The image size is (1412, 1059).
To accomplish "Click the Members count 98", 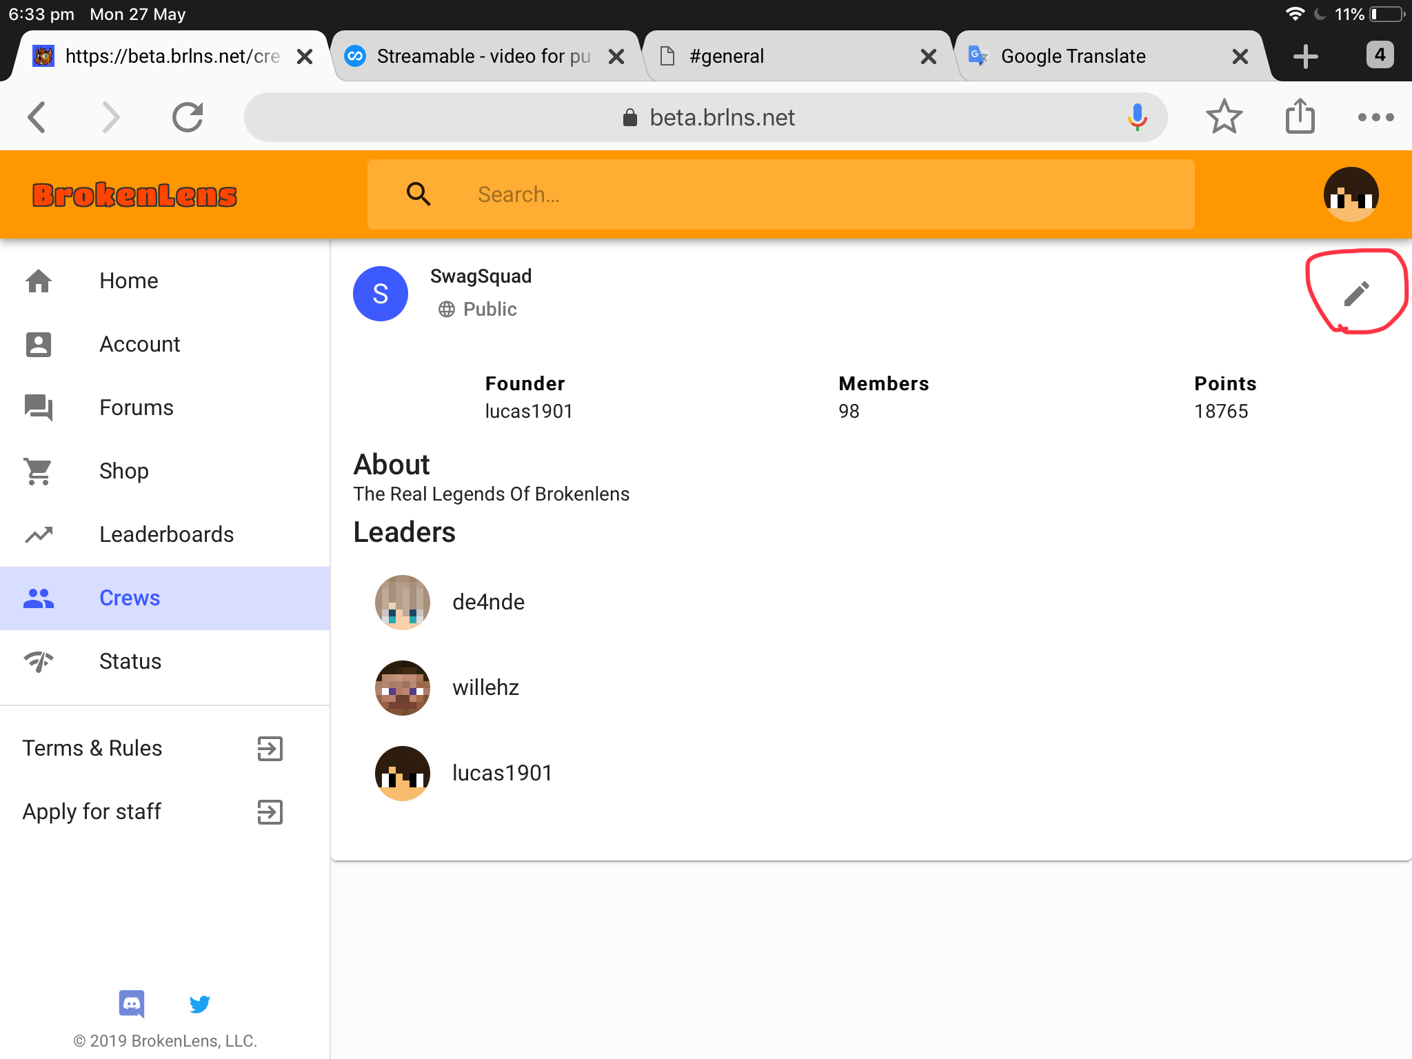I will click(849, 412).
